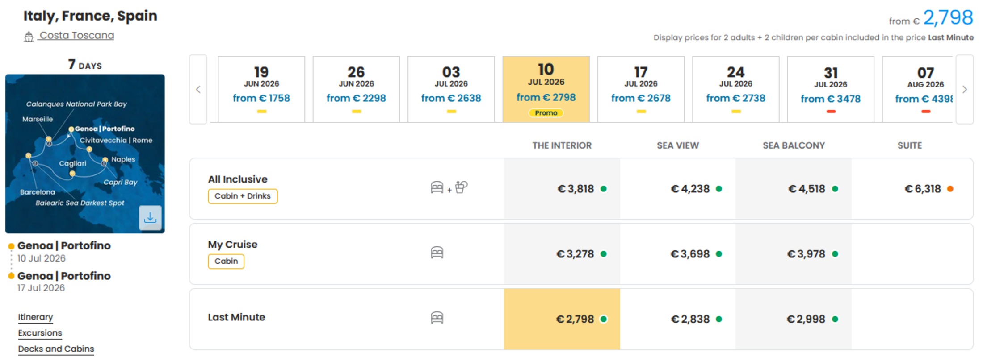Screen dimensions: 983x357
Task: Choose Last Minute Interior at €2,798
Action: coord(562,319)
